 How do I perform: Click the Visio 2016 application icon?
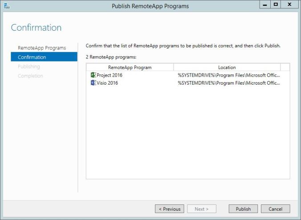click(x=93, y=83)
